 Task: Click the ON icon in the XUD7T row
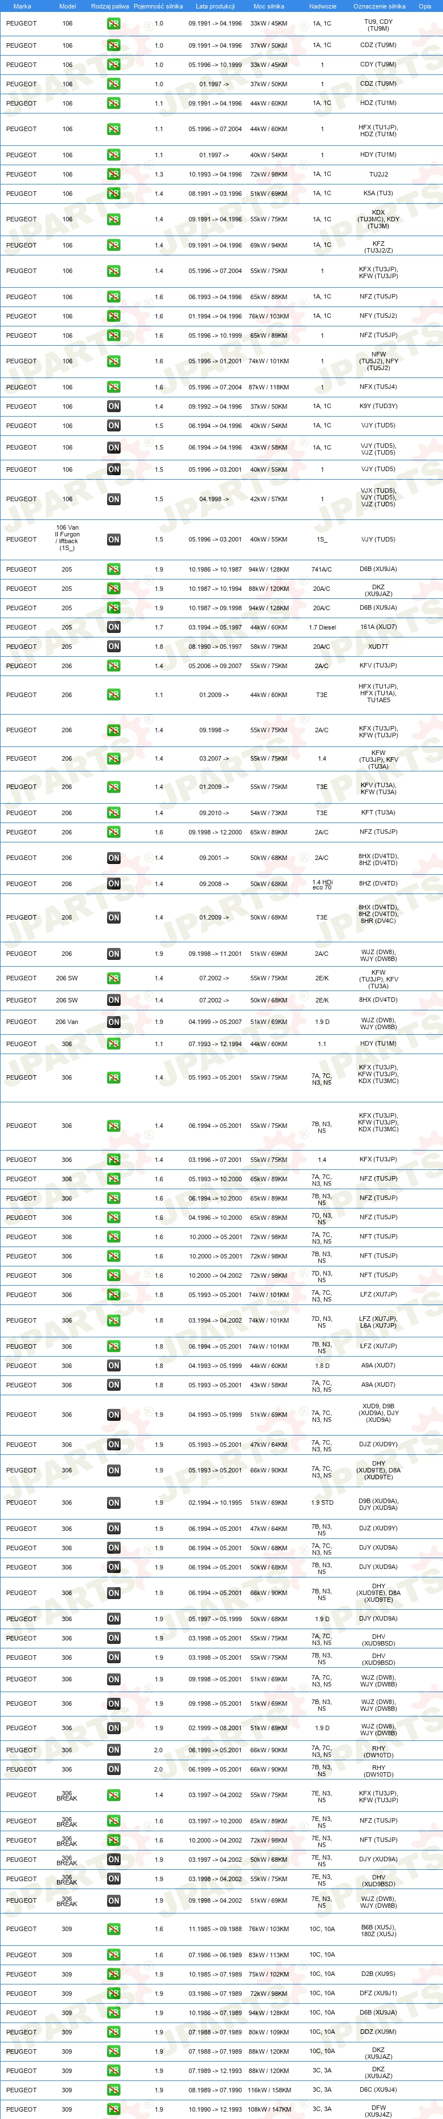113,647
